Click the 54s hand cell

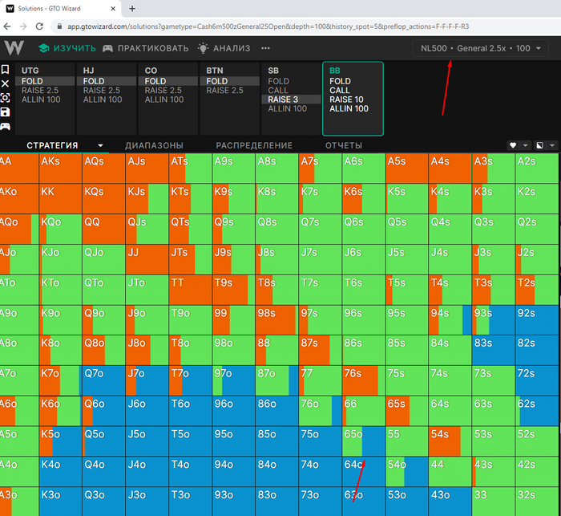[x=450, y=441]
